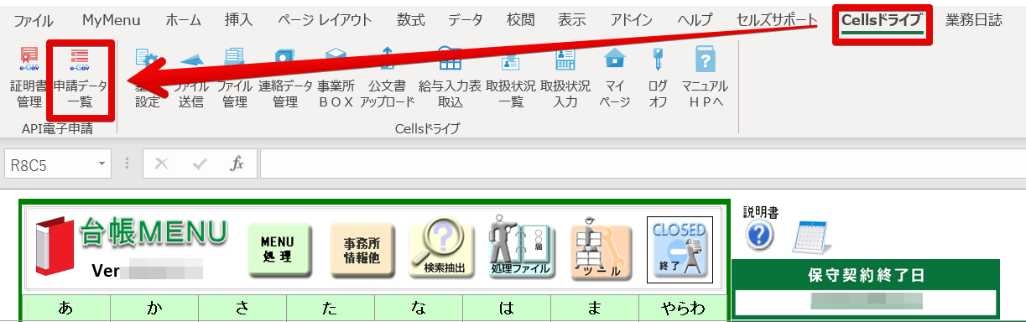Click the ログオフ key icon
Screen dimensions: 1026x322
[x=658, y=78]
